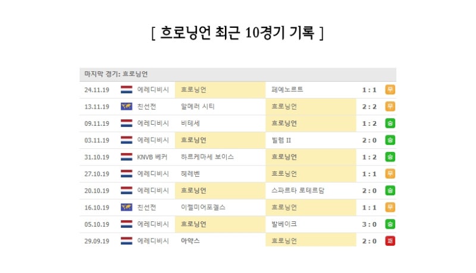Viewport: 476px width, 273px height.
Task: Open 이젤미어포겔스 team link
Action: (x=203, y=207)
